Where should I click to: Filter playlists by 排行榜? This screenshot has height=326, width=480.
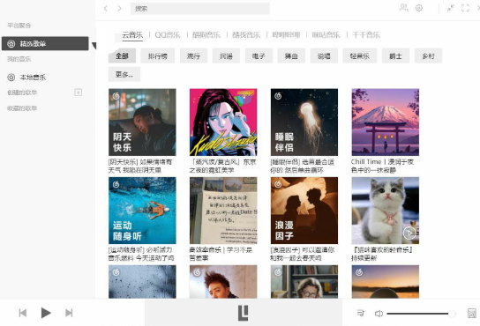coord(158,56)
